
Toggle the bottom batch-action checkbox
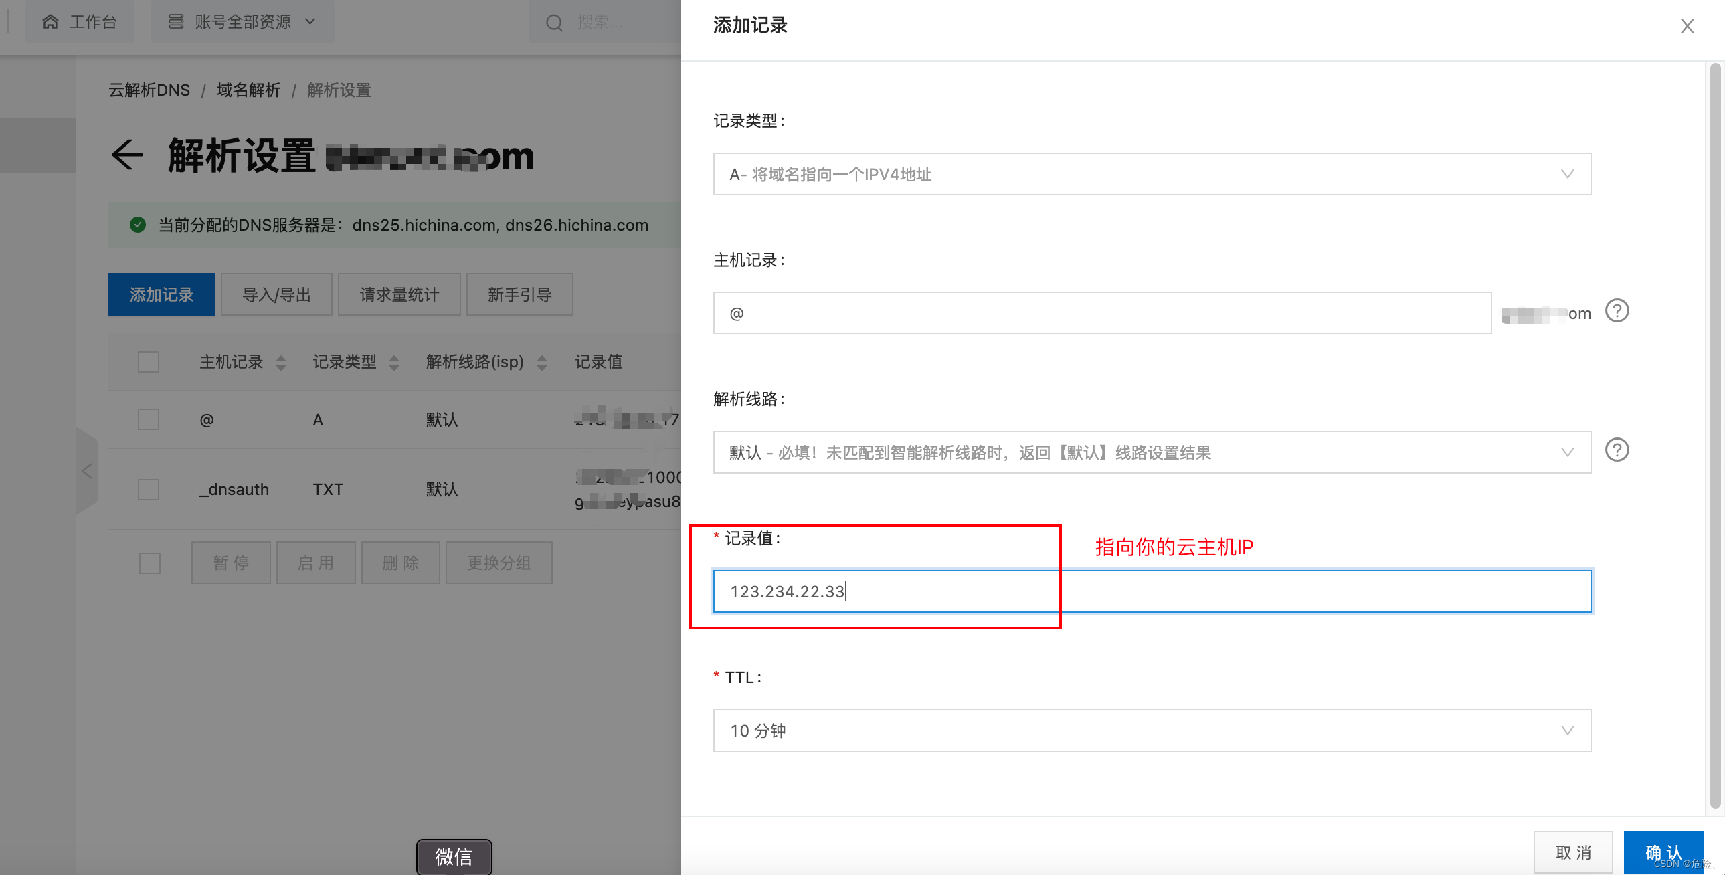pyautogui.click(x=149, y=563)
